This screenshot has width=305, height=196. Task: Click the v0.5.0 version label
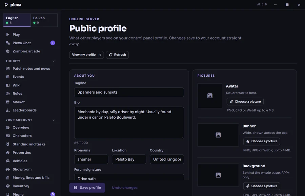[x=262, y=4]
